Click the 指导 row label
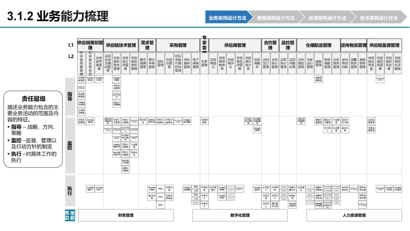The image size is (410, 231). (x=70, y=96)
